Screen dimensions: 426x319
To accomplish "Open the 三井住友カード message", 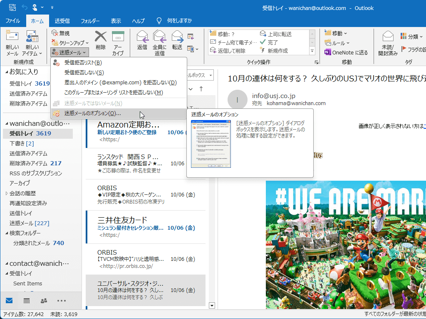I will (x=146, y=227).
